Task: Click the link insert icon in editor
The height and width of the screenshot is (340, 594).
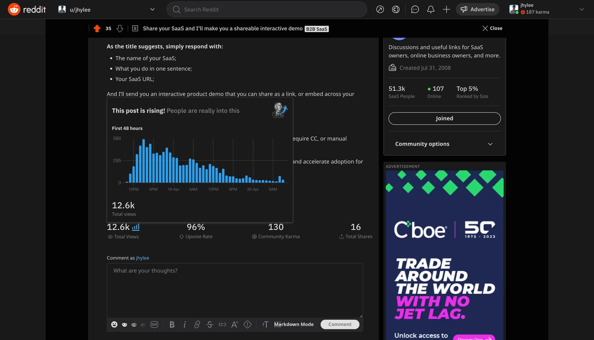Action: [197, 324]
